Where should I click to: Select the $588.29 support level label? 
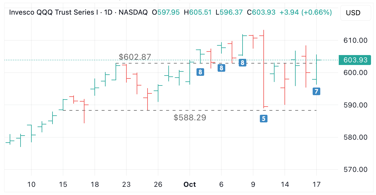(190, 118)
